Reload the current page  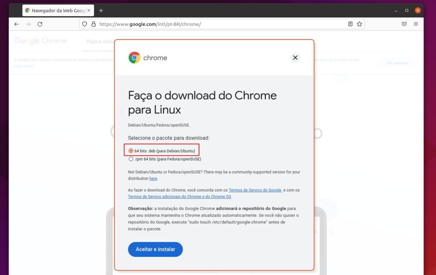coord(40,24)
